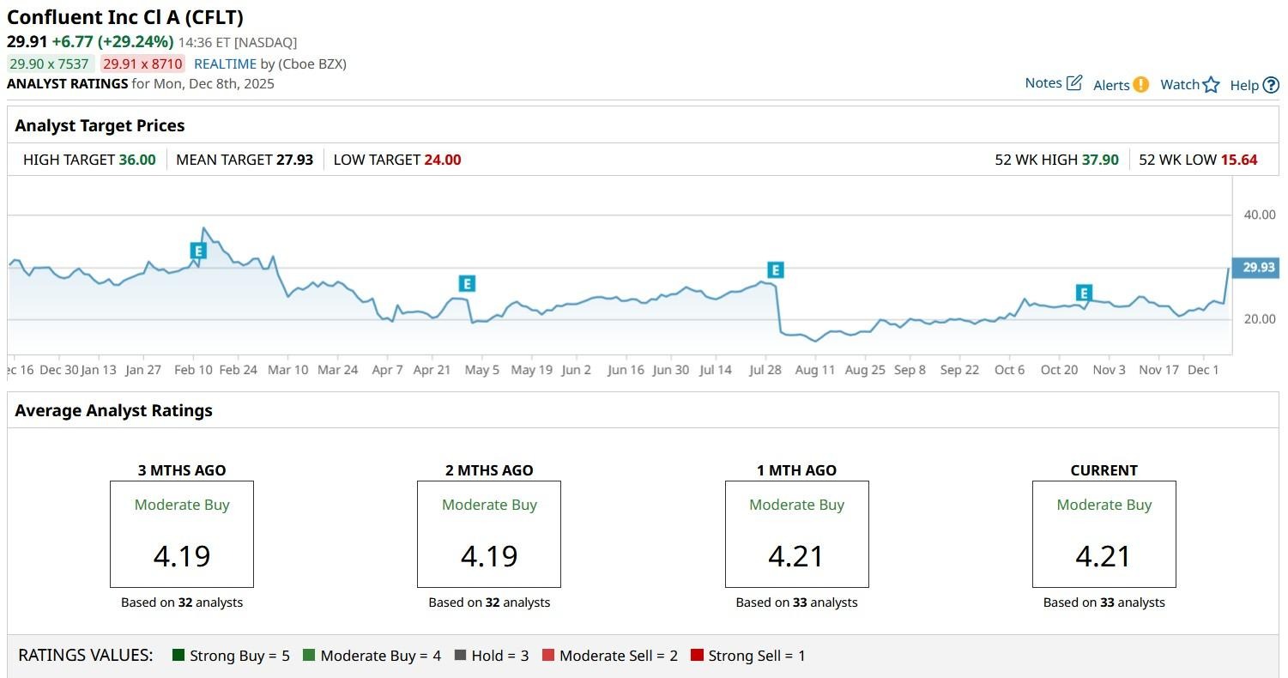Click the Dec 1 label on the chart axis
This screenshot has width=1288, height=678.
(1202, 370)
